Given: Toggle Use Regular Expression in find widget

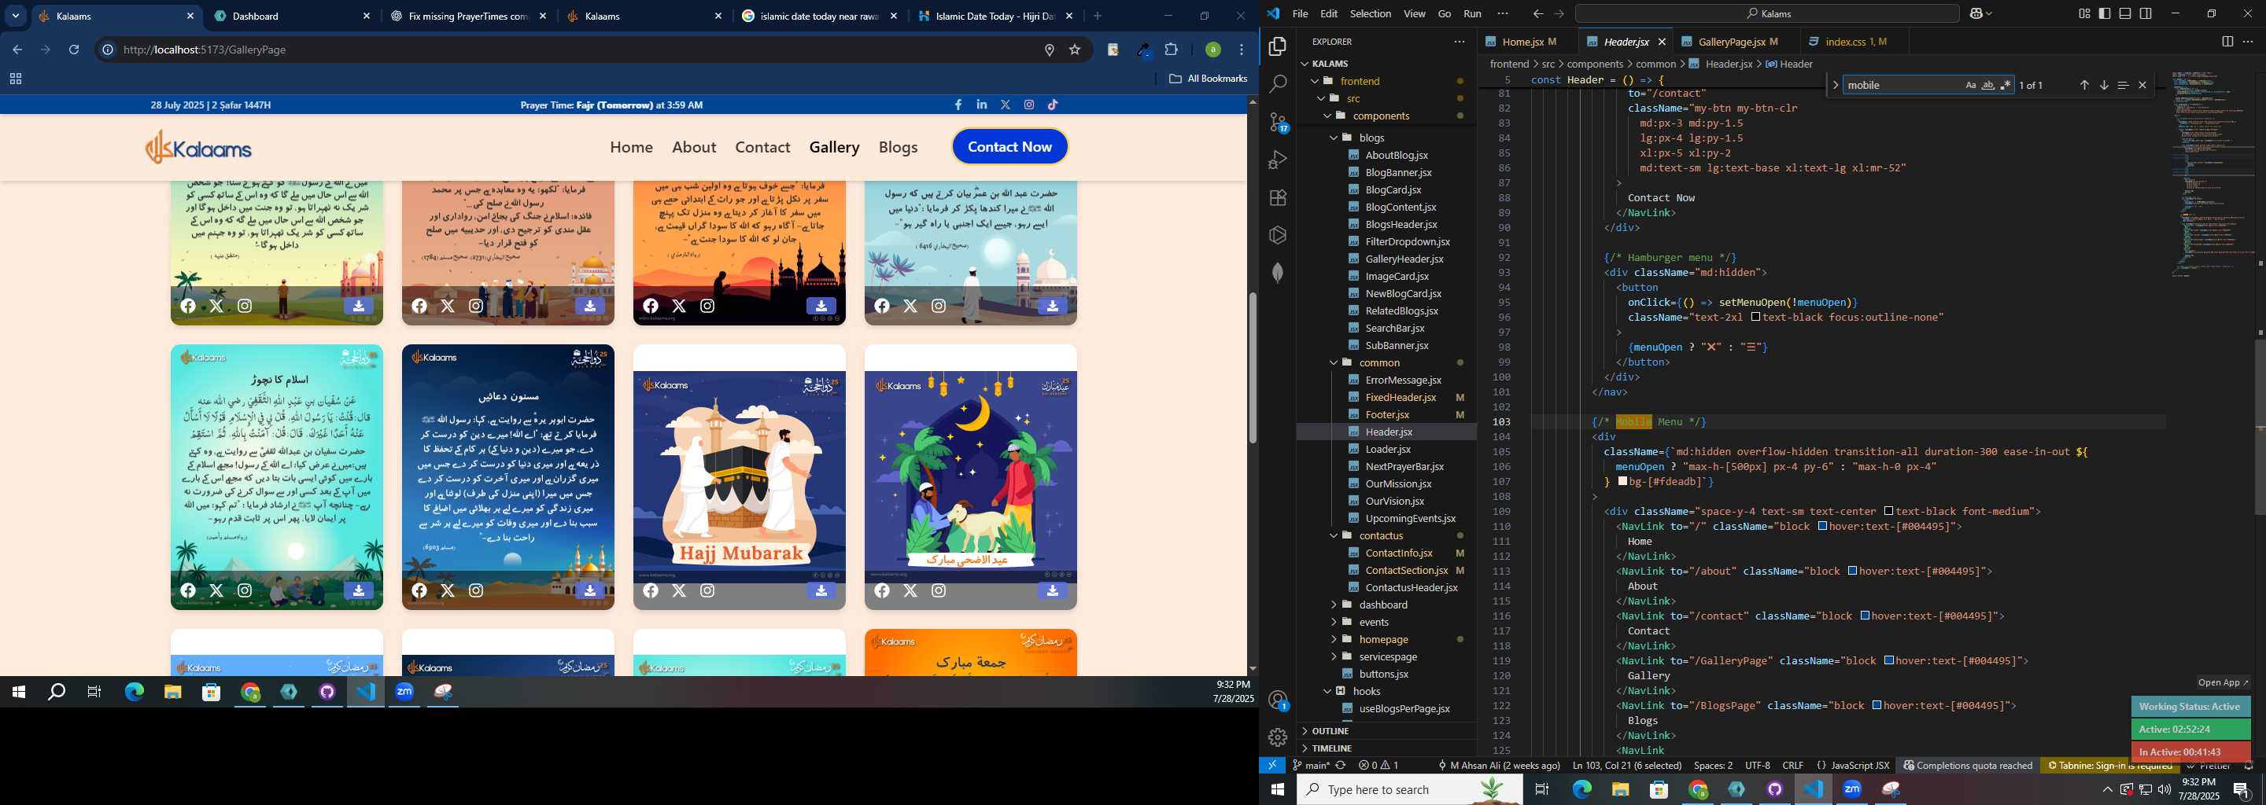Looking at the screenshot, I should pyautogui.click(x=2006, y=85).
